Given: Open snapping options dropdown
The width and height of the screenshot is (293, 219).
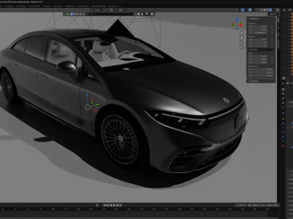Looking at the screenshot, I should pyautogui.click(x=115, y=10).
